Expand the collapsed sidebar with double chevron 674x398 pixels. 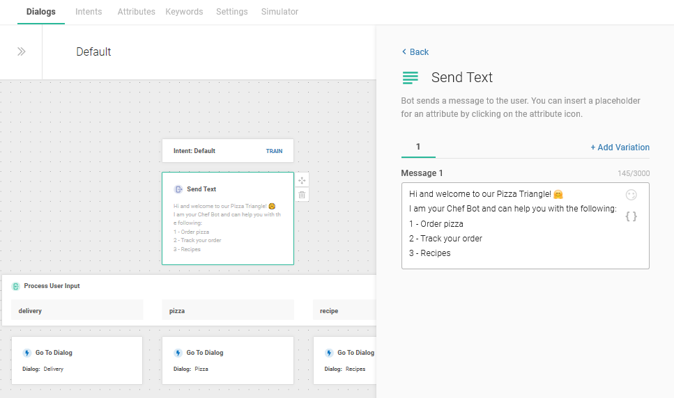pyautogui.click(x=22, y=51)
